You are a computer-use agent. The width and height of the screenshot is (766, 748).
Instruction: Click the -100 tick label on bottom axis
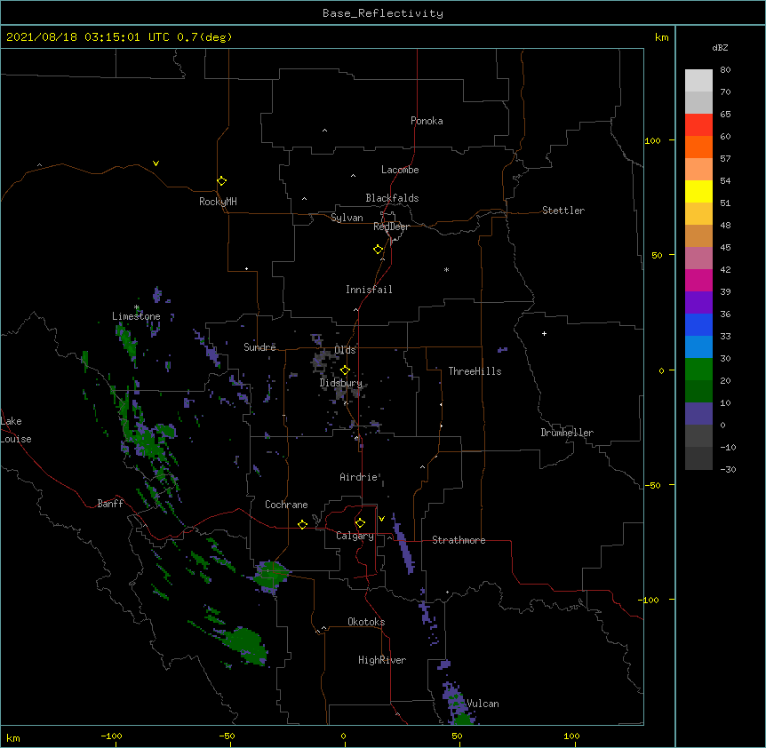(111, 736)
